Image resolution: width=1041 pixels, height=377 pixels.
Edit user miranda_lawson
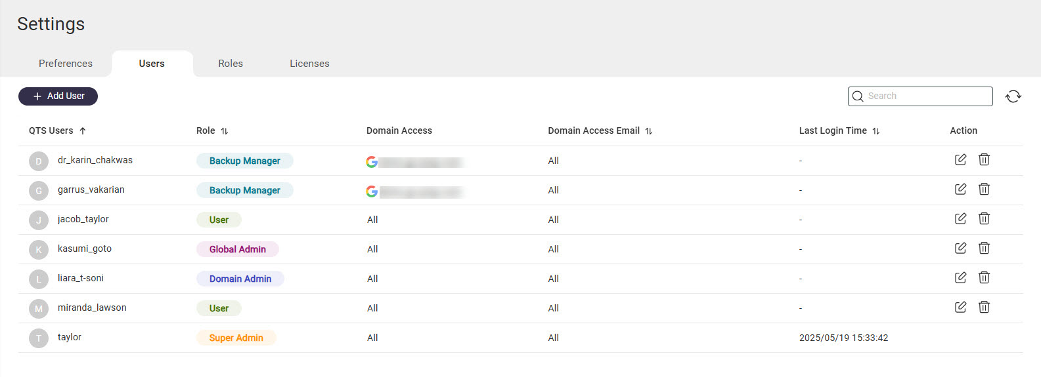click(960, 308)
